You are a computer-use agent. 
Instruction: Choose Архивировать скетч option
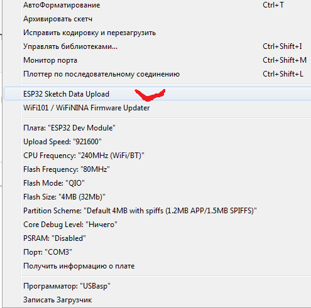pos(158,19)
